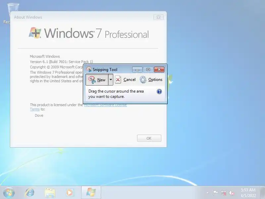Click the 'Version 6.1 (Build 7601' text

(61, 62)
